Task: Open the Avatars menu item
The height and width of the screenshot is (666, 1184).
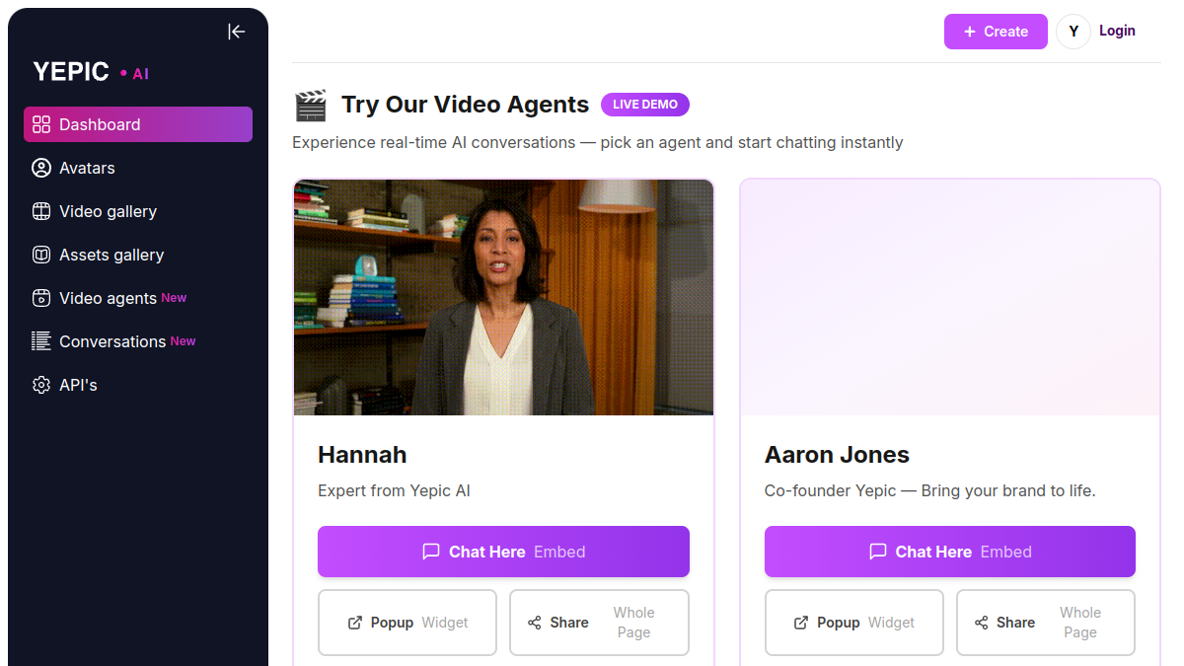Action: point(138,168)
